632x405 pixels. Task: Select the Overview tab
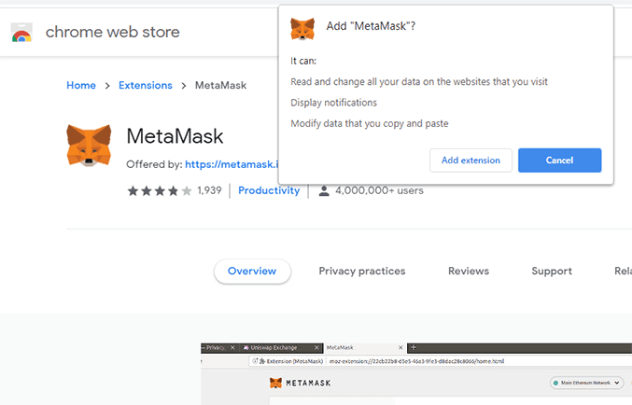click(x=252, y=272)
